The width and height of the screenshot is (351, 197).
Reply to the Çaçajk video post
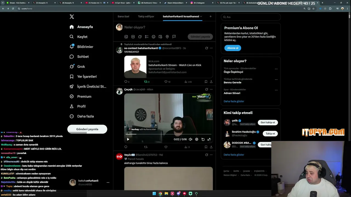pyautogui.click(x=126, y=147)
